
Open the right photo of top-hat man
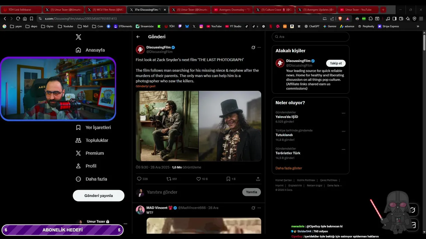pos(230,126)
